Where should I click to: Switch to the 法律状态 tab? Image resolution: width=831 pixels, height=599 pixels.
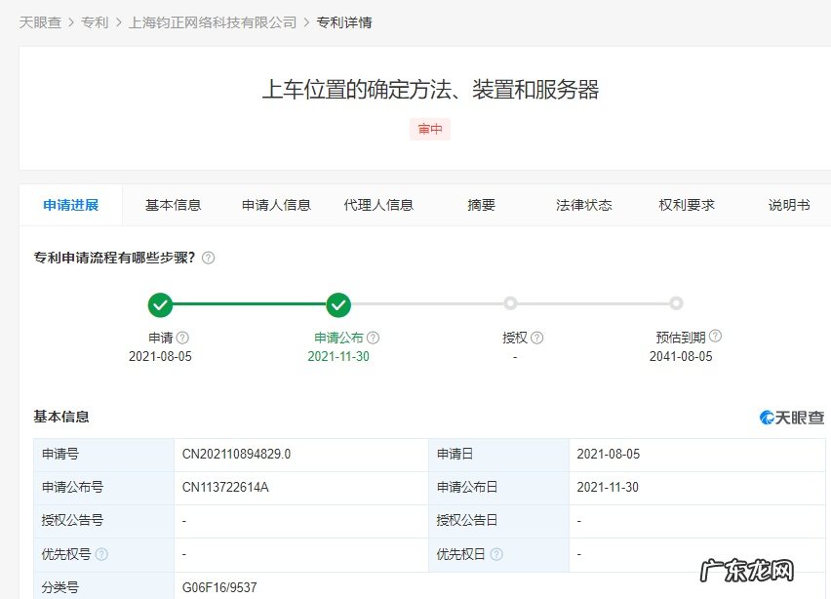point(583,205)
